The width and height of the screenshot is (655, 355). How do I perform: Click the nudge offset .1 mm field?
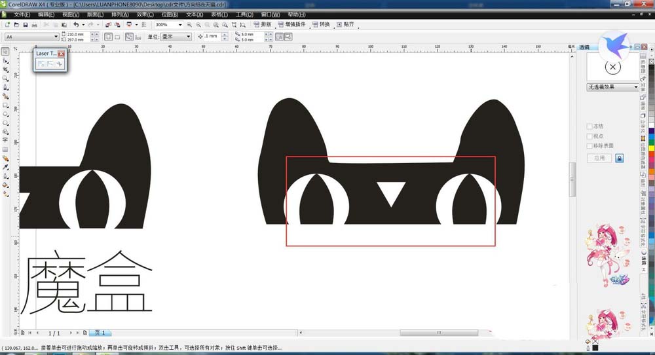click(x=212, y=36)
